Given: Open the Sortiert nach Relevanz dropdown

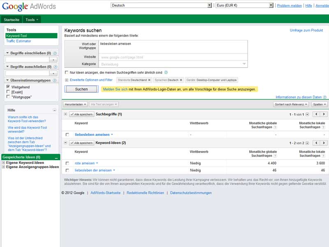Looking at the screenshot, I should pos(291,105).
